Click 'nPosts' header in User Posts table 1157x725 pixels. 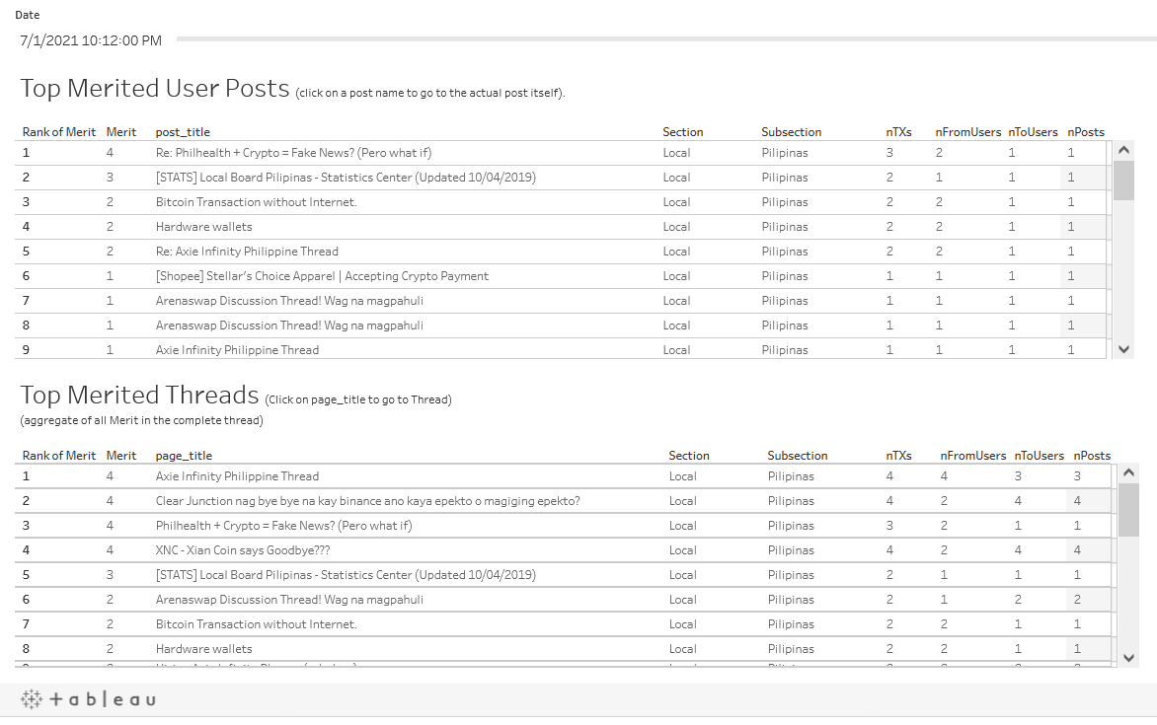[1085, 132]
